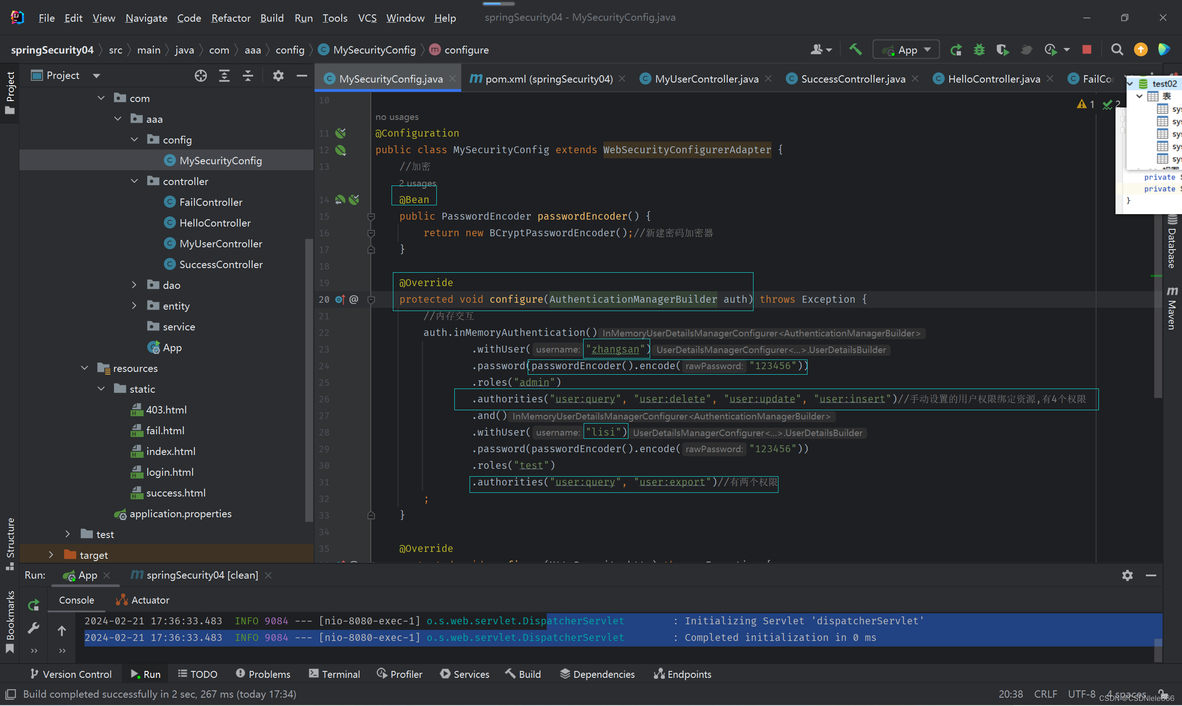Build the project using the hammer icon
Image resolution: width=1182 pixels, height=706 pixels.
click(x=856, y=49)
